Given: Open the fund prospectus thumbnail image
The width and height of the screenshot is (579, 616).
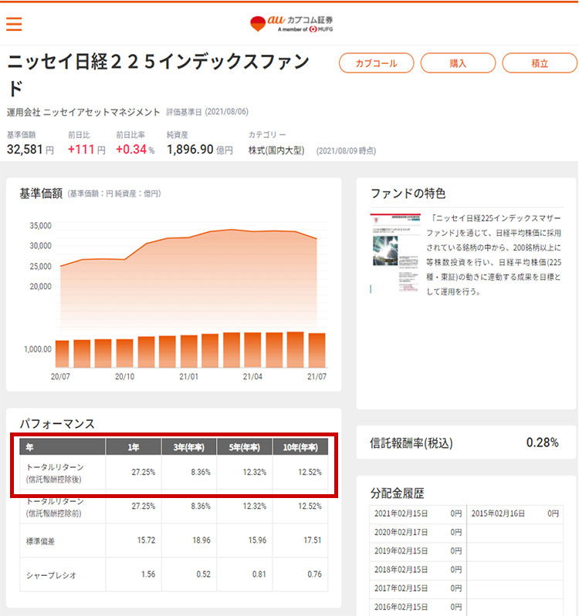Looking at the screenshot, I should [x=395, y=253].
